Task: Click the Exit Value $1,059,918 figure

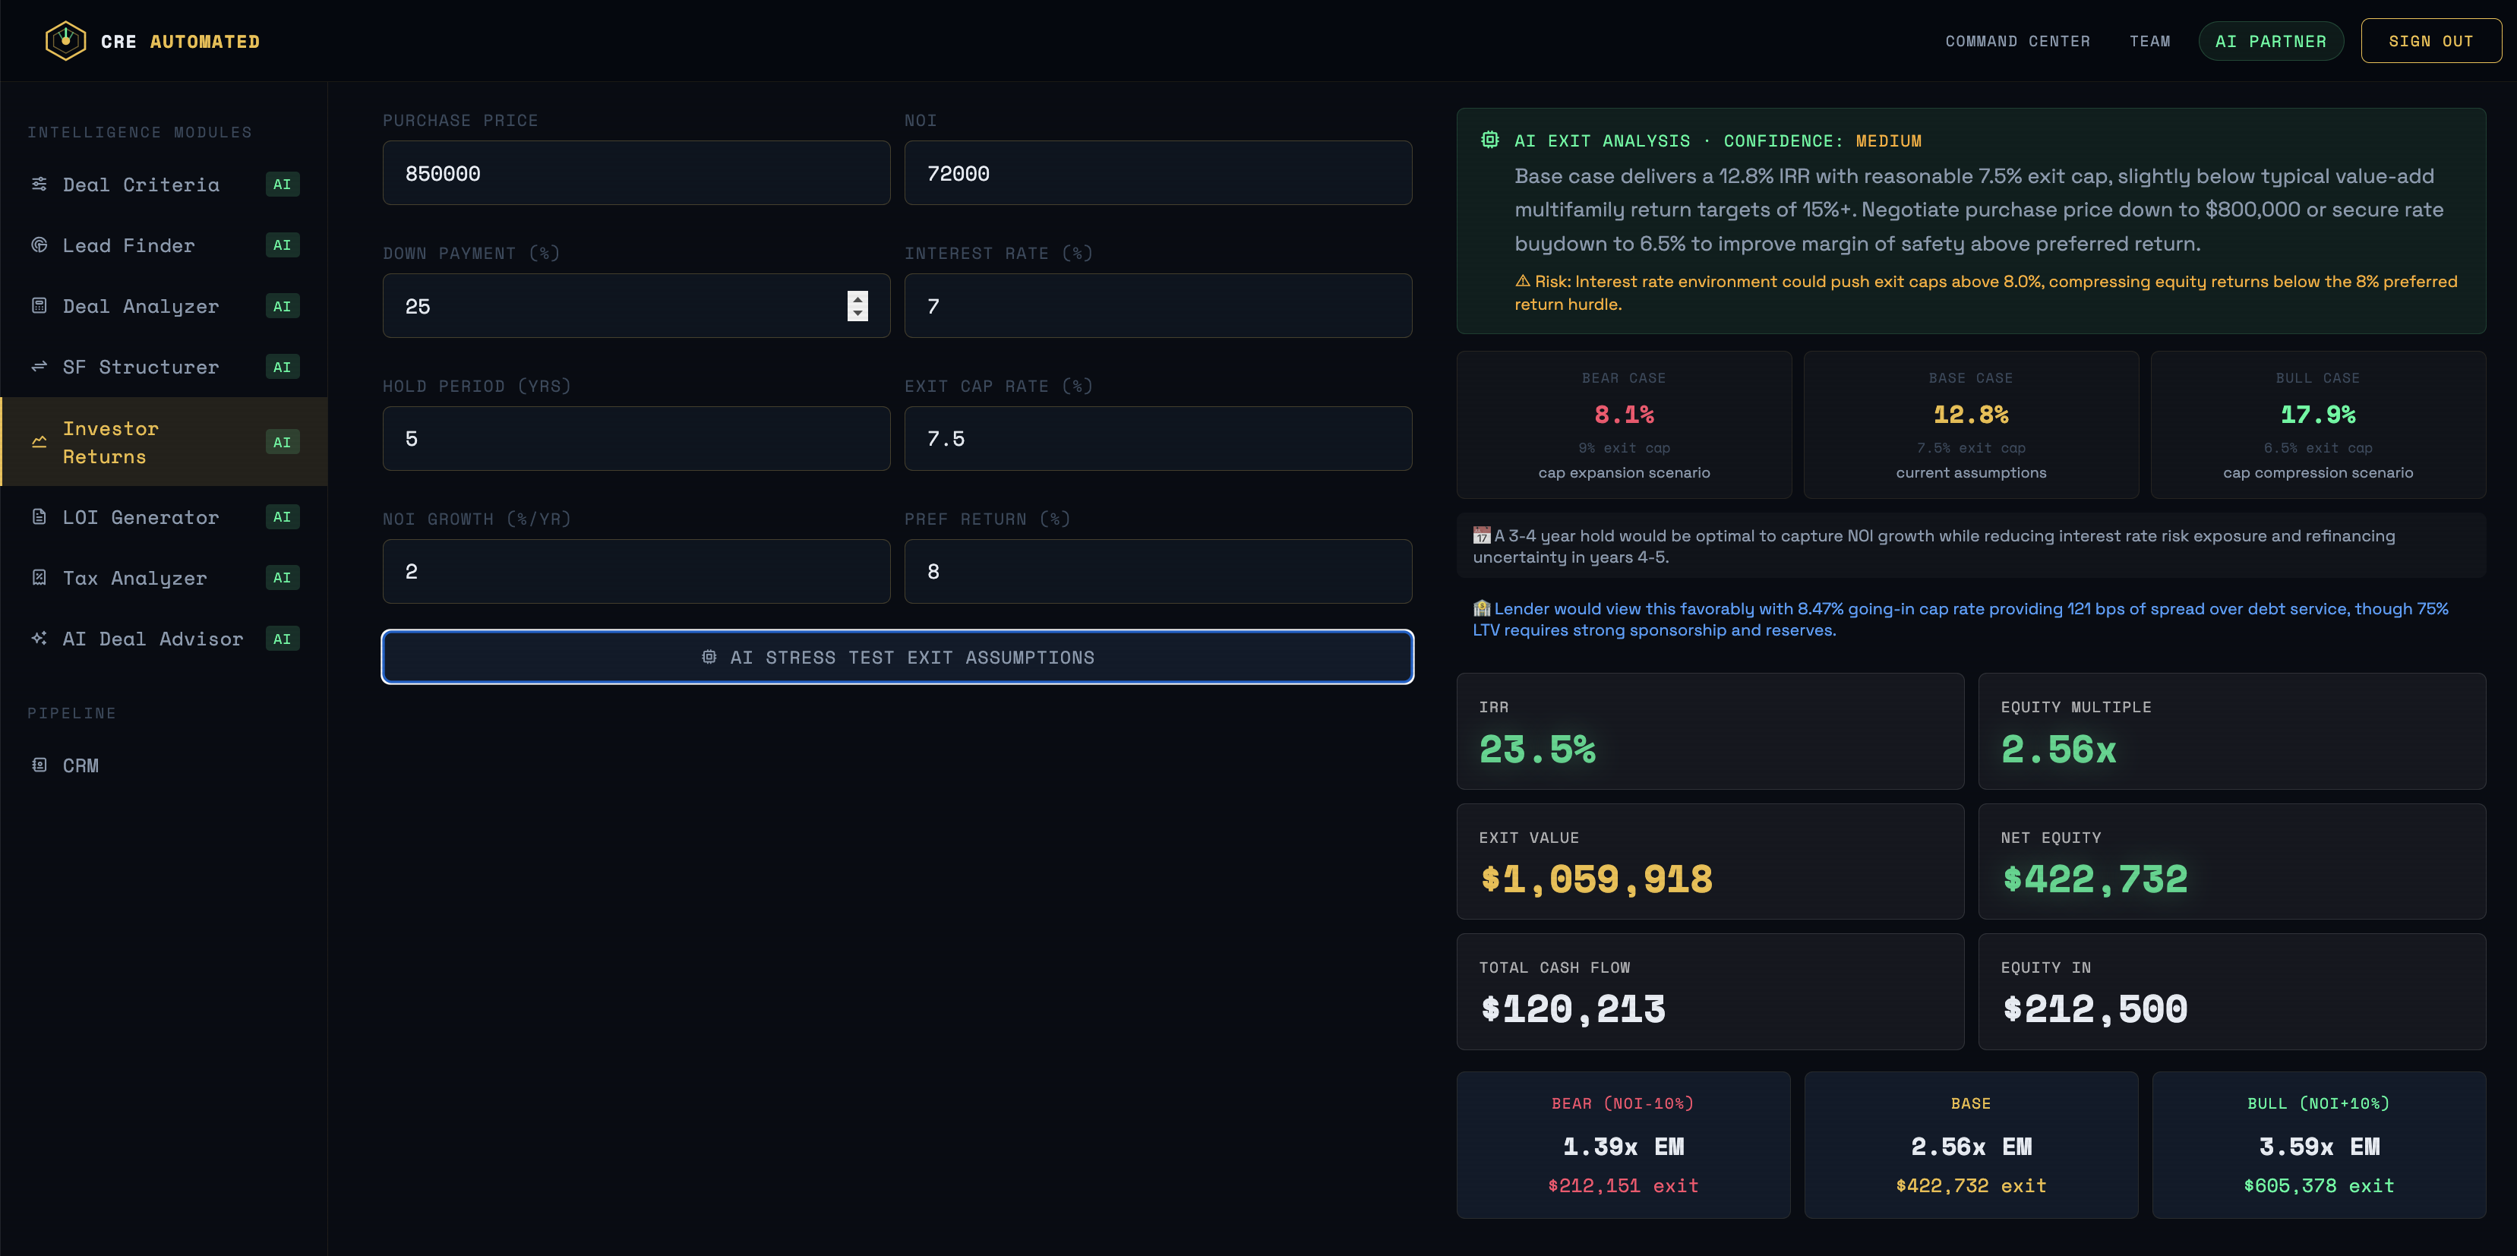Action: coord(1596,879)
